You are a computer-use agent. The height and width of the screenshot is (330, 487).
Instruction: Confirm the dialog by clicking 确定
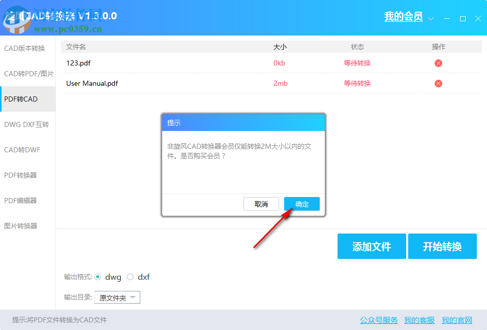[301, 204]
